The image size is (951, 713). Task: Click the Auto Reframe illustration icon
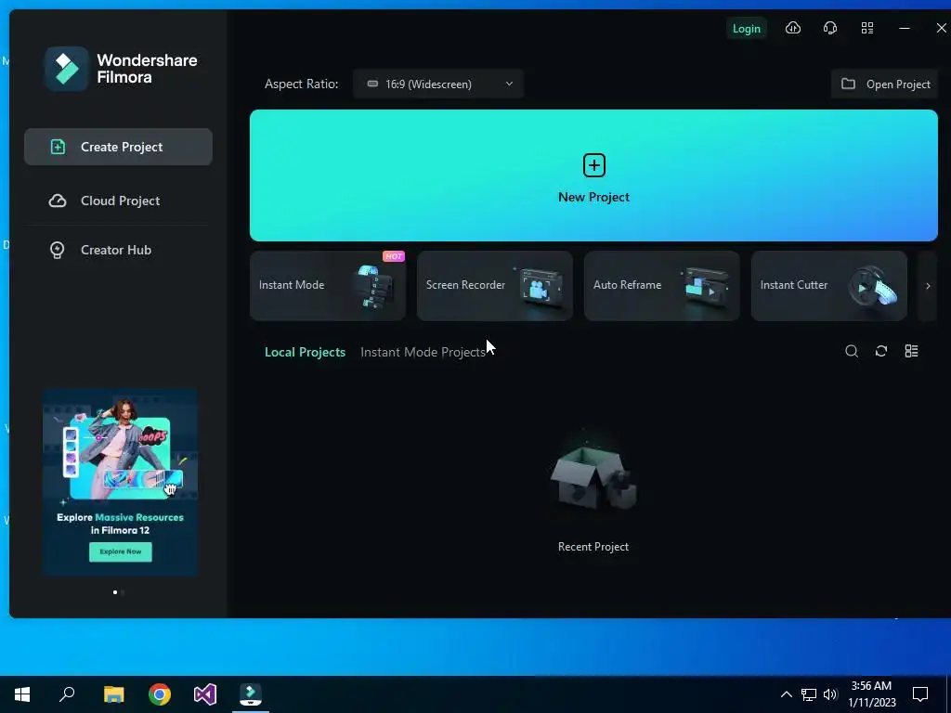click(706, 287)
